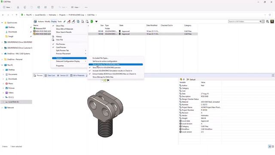Expand the Preview Placement submenu
The width and height of the screenshot is (275, 155).
69,53
